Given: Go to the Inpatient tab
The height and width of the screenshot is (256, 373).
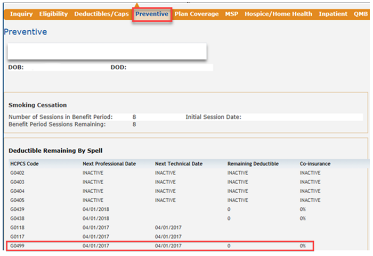Looking at the screenshot, I should pyautogui.click(x=333, y=14).
